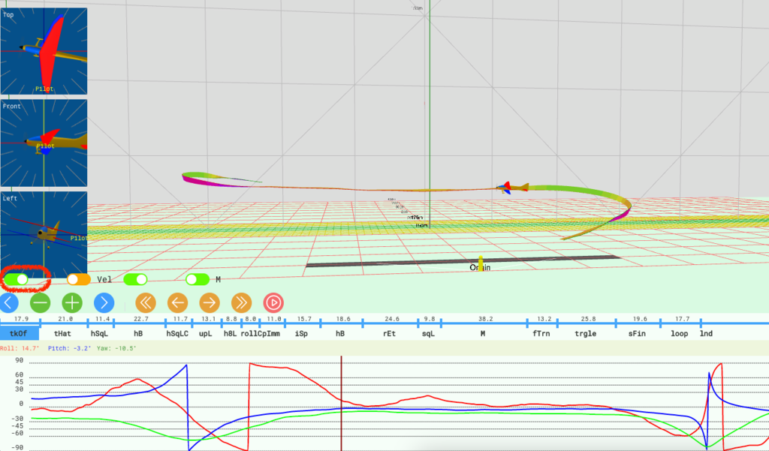This screenshot has height=451, width=769.
Task: Click the 24.6 duration value
Action: click(x=392, y=319)
